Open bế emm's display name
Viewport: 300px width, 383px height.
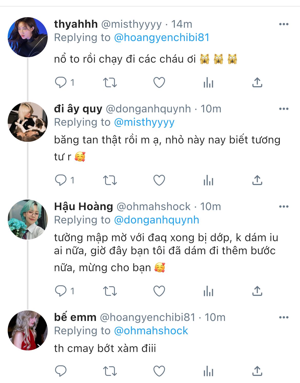coord(75,317)
